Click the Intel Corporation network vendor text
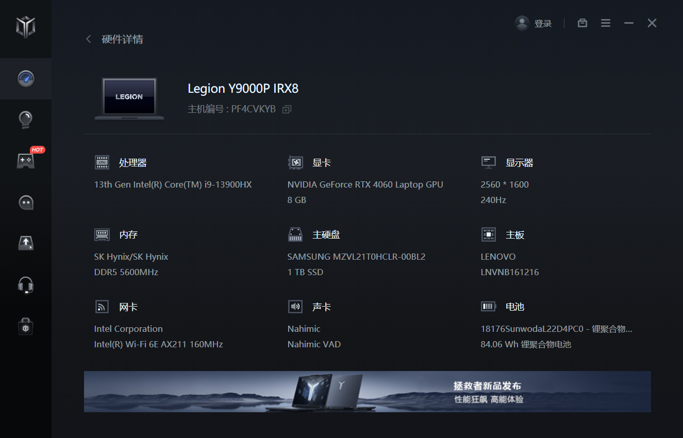Viewport: 683px width, 438px height. (x=128, y=329)
